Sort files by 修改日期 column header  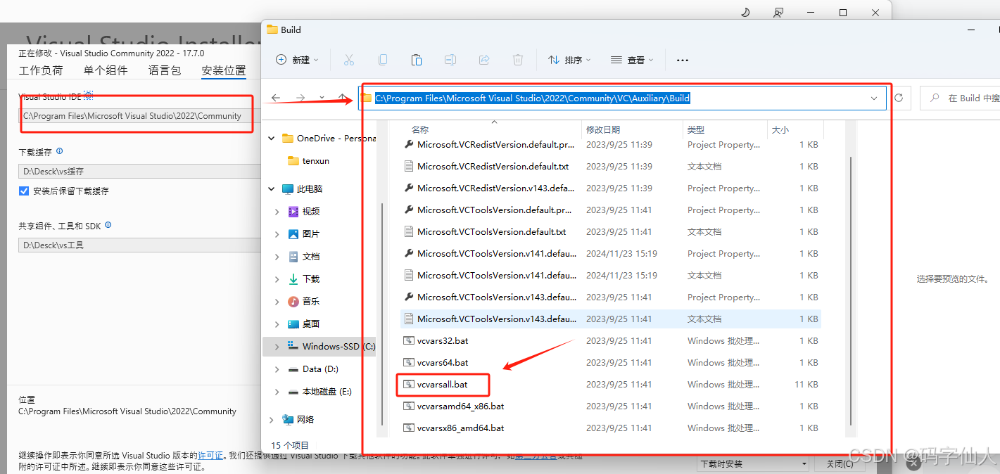click(x=631, y=130)
